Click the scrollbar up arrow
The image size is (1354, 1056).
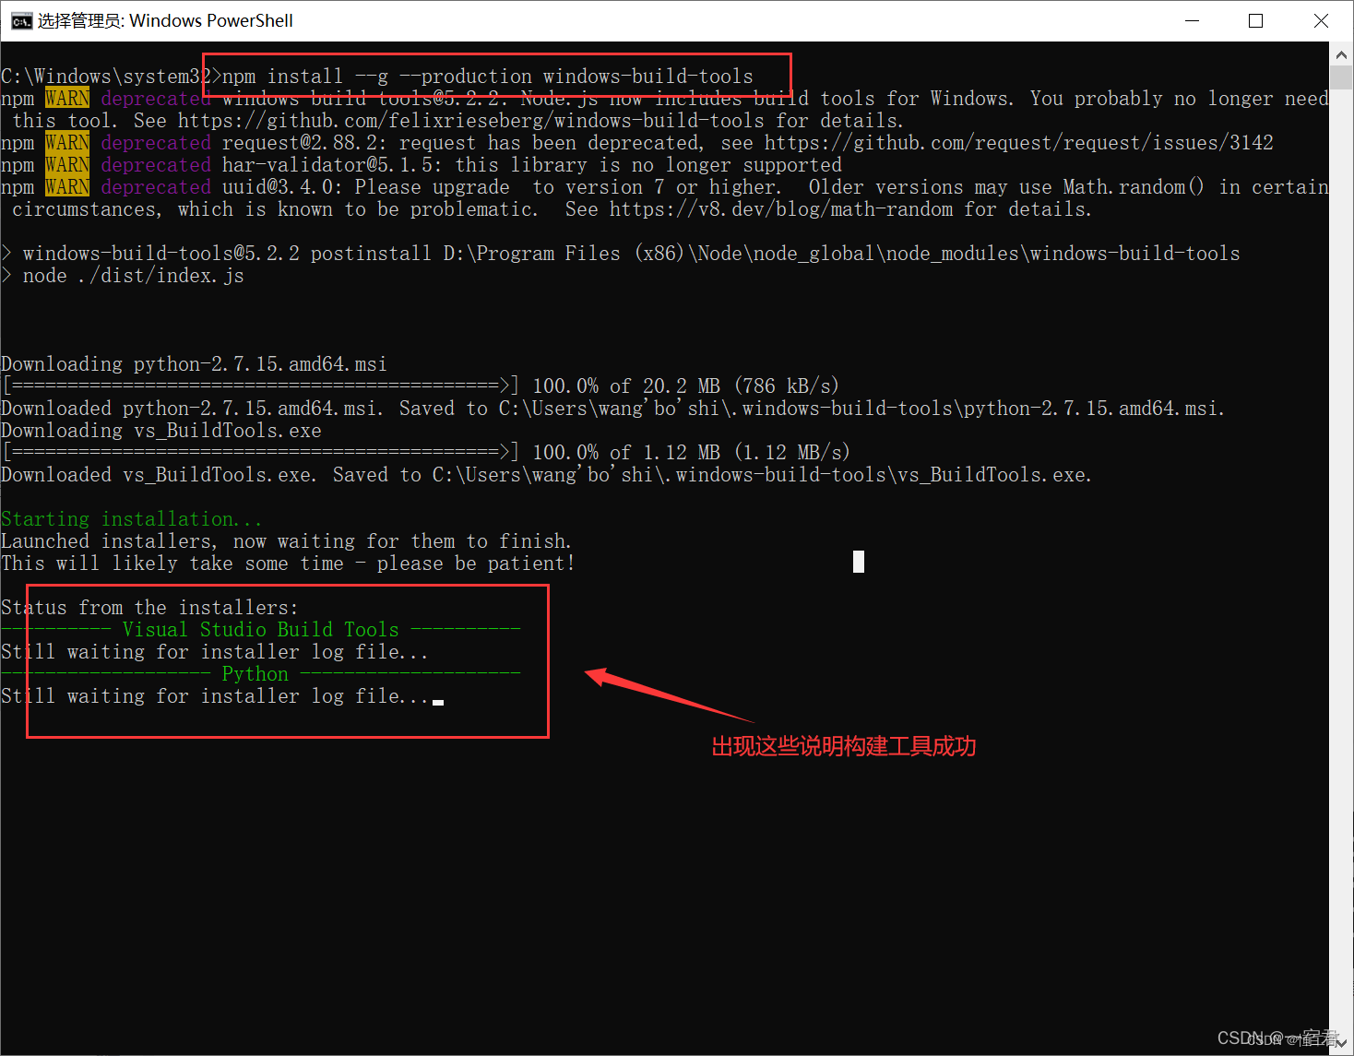pos(1341,54)
